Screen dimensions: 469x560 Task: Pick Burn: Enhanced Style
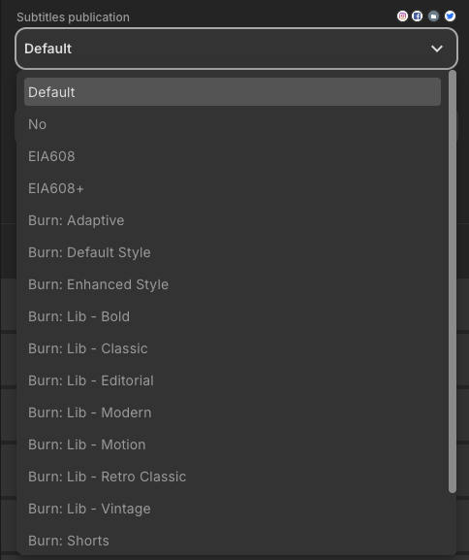pyautogui.click(x=233, y=284)
